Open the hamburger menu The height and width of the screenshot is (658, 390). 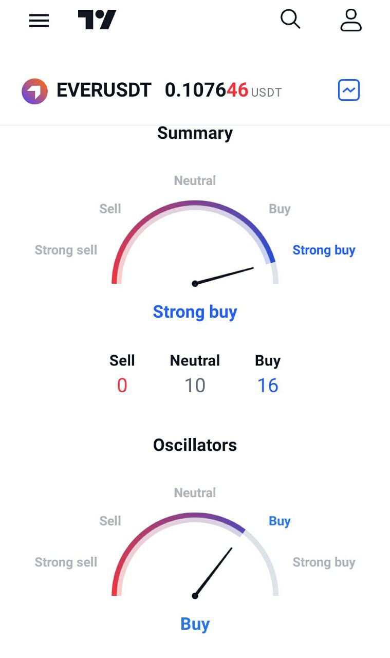tap(39, 21)
